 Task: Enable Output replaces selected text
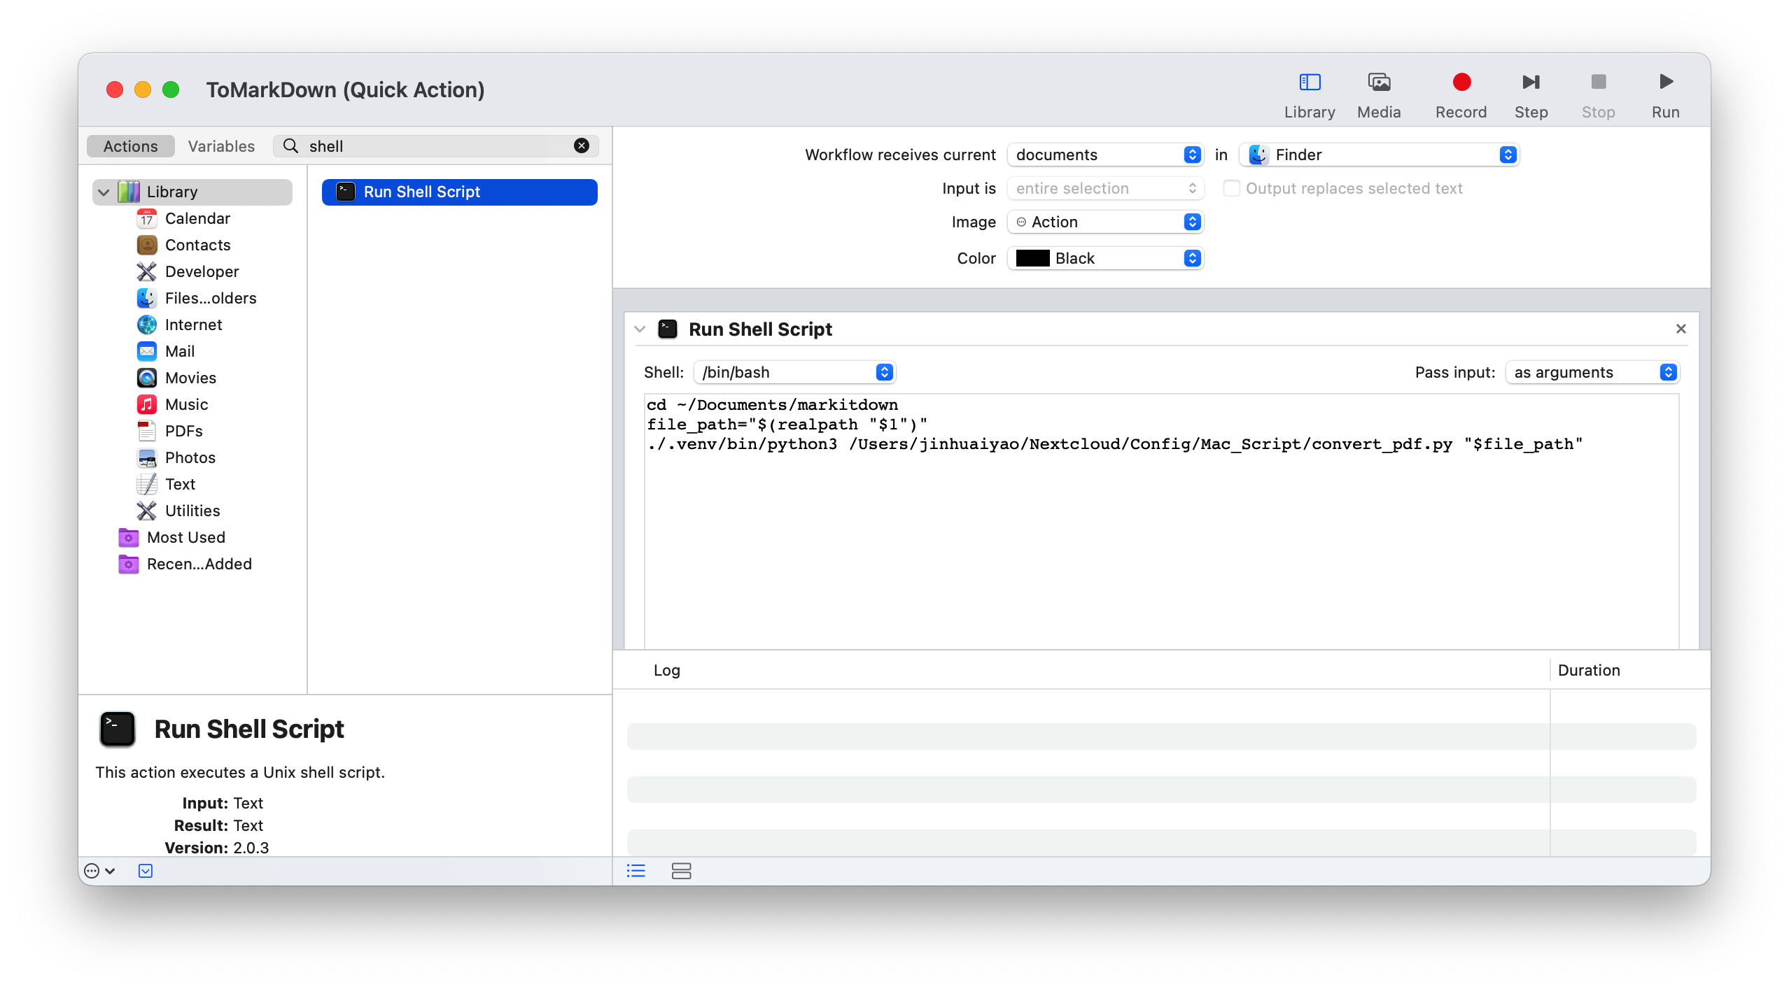(x=1231, y=188)
